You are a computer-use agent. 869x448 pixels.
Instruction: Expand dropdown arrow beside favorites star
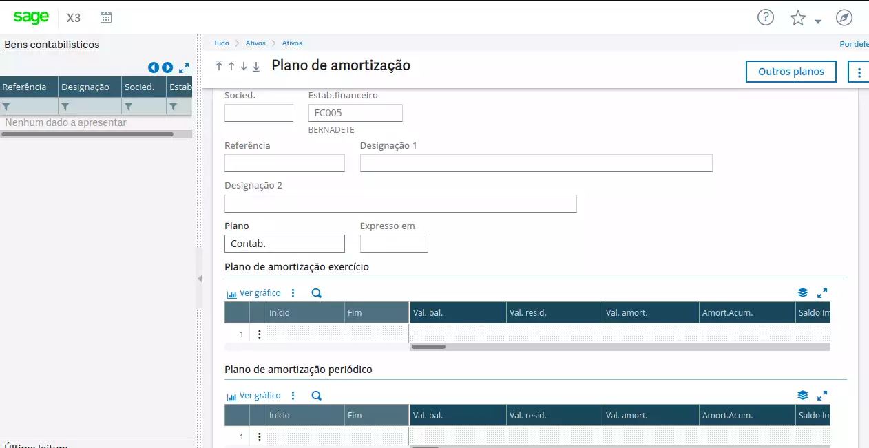tap(818, 21)
